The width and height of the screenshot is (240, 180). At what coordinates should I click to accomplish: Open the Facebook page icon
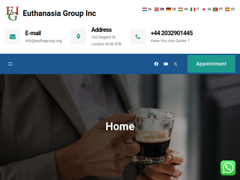pyautogui.click(x=156, y=64)
